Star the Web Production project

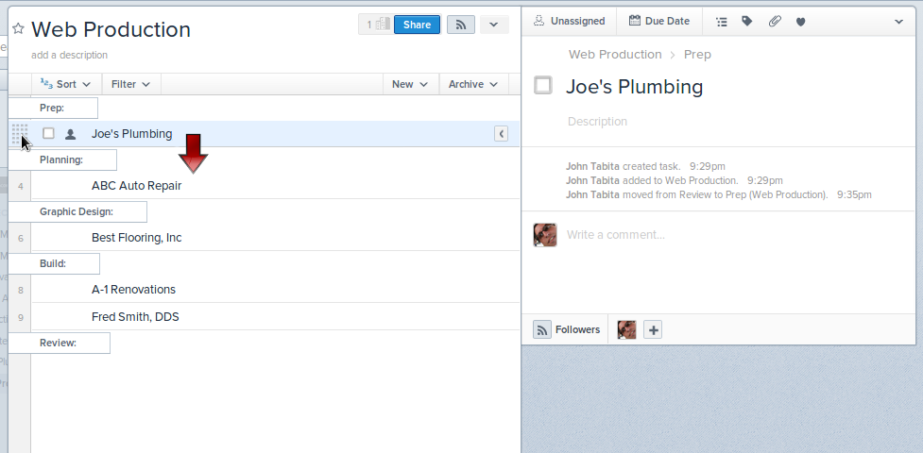[18, 29]
